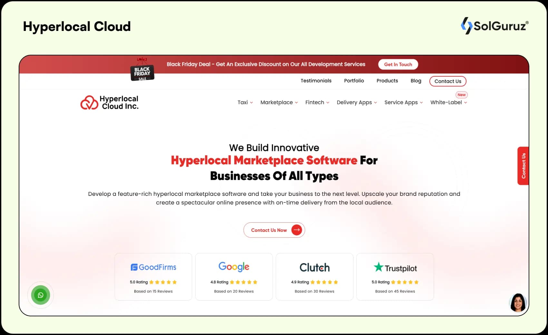This screenshot has width=548, height=335.
Task: Click the arrow inside Contact Us Now
Action: [296, 230]
